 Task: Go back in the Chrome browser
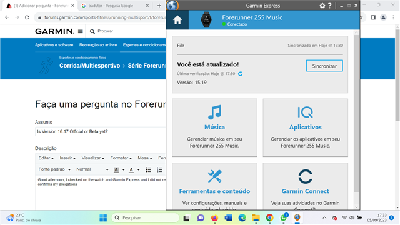pos(7,17)
